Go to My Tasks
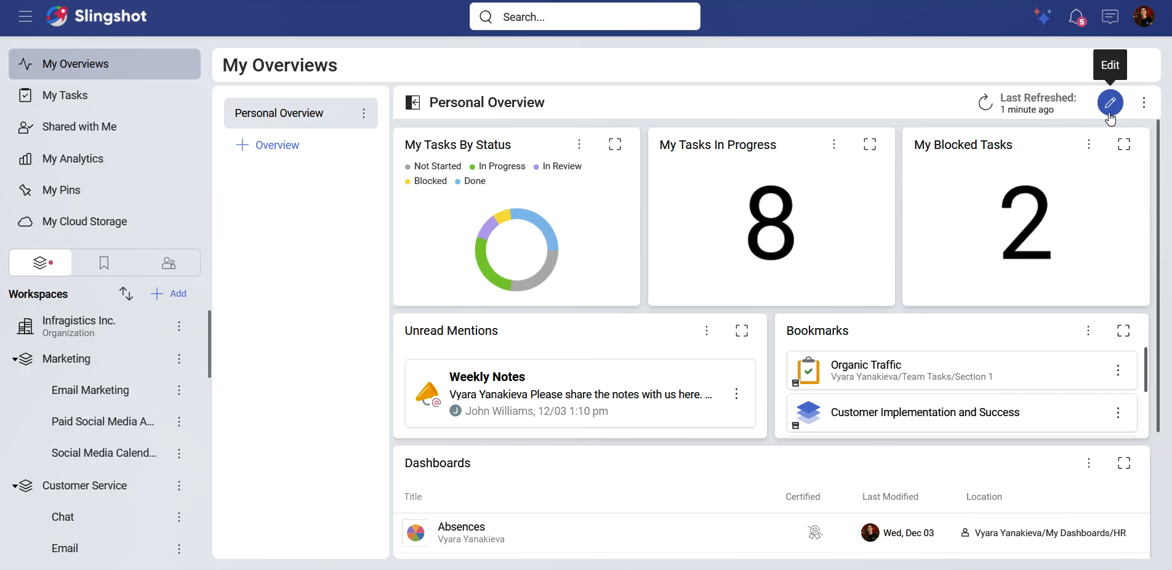Image resolution: width=1172 pixels, height=570 pixels. pos(65,95)
